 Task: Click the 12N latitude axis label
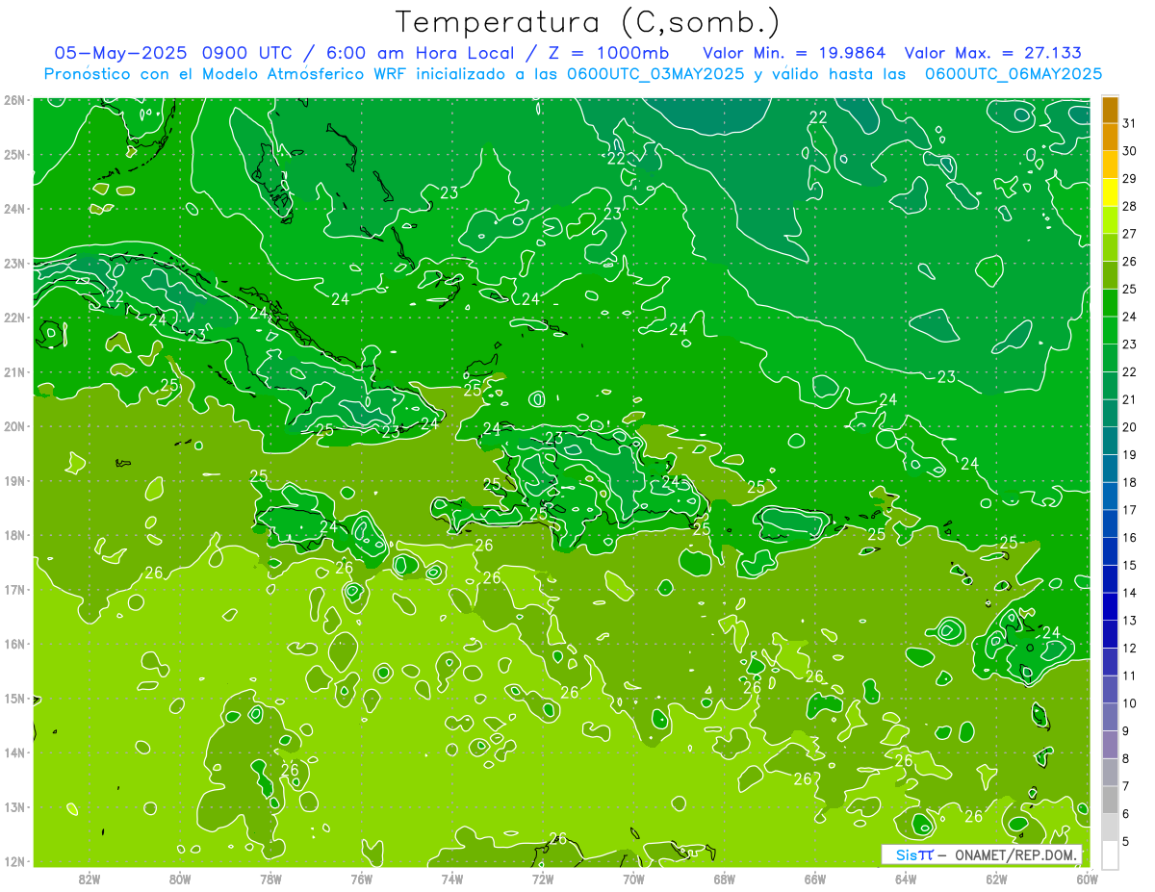click(14, 861)
